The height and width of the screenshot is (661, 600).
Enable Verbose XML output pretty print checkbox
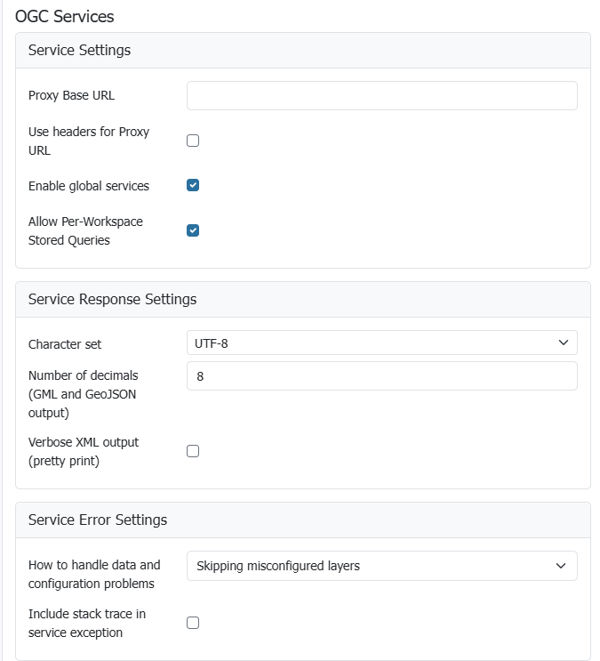pos(193,451)
